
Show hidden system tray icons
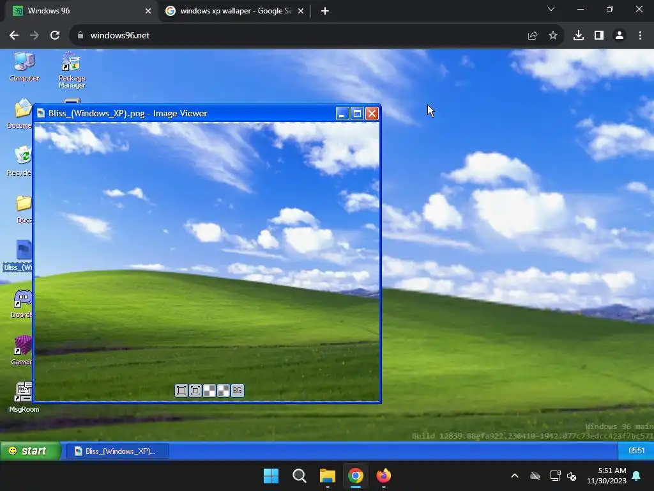[x=515, y=476]
